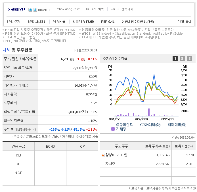The image size is (197, 192).
Task: Click the 자사주 shareholder row
Action: (148, 164)
